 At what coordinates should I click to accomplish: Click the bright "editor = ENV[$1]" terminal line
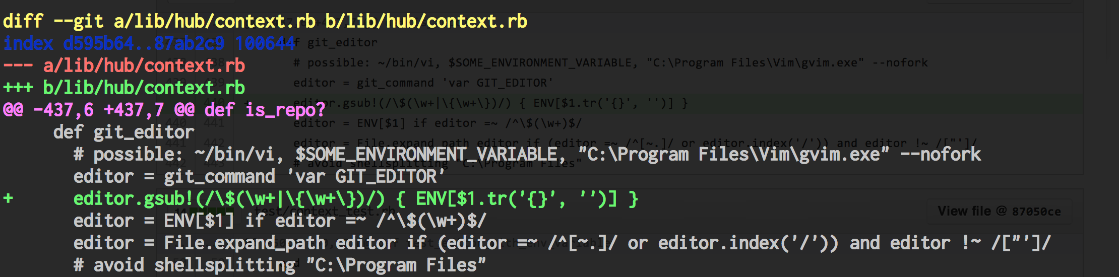point(280,221)
